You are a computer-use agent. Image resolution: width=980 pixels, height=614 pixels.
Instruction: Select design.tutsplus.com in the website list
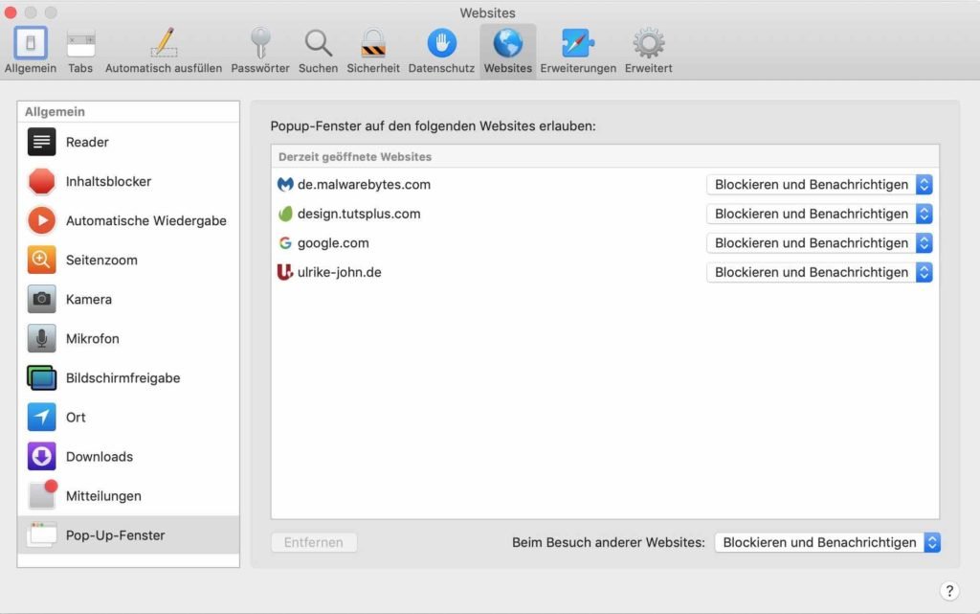pyautogui.click(x=360, y=214)
